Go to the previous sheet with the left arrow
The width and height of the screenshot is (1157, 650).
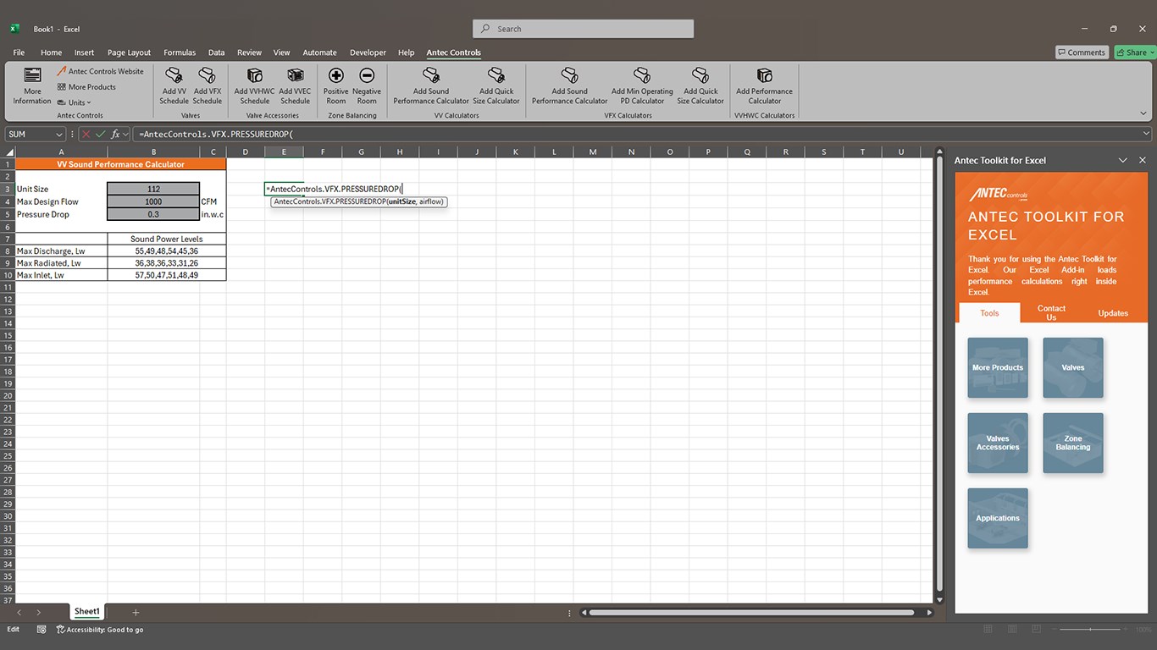pos(19,612)
